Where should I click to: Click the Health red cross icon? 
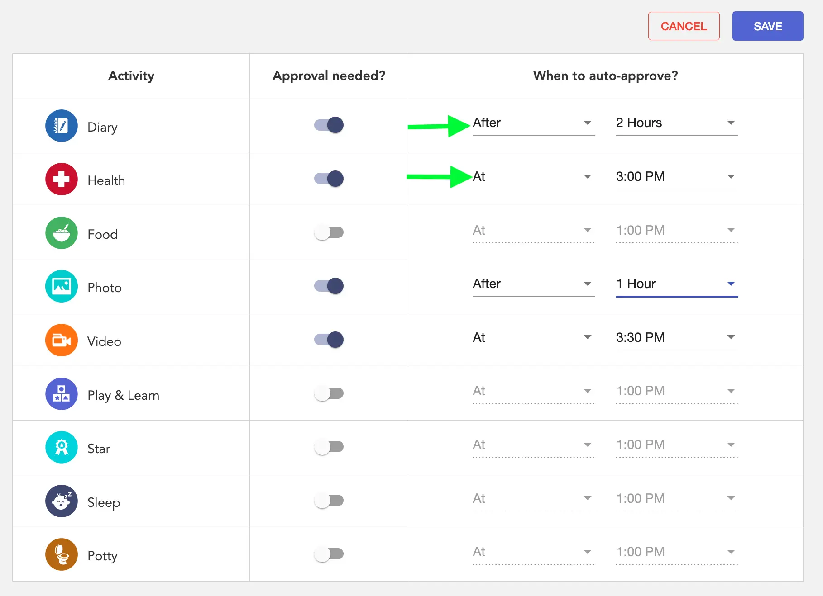[x=62, y=179]
